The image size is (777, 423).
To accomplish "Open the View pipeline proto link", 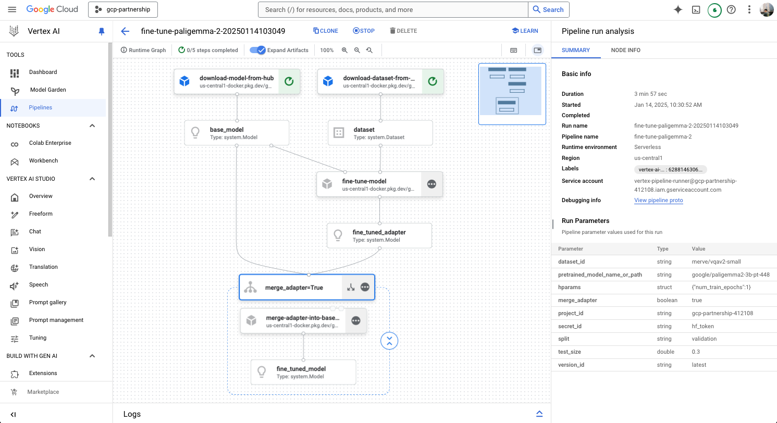I will pyautogui.click(x=658, y=200).
